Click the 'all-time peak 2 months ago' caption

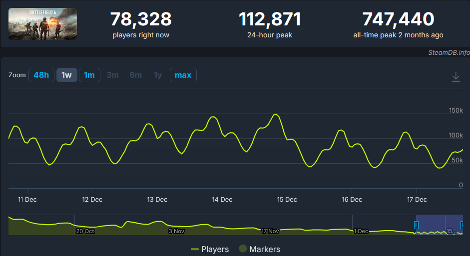click(398, 35)
